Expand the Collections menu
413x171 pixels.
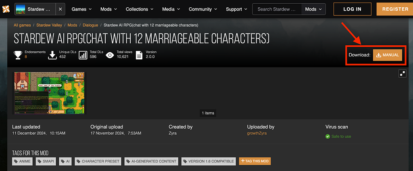point(140,9)
